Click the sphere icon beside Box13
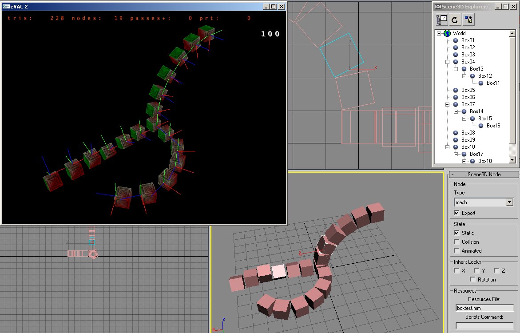The height and width of the screenshot is (333, 520). tap(464, 69)
